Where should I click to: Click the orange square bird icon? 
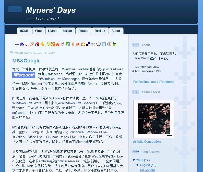coord(52,44)
